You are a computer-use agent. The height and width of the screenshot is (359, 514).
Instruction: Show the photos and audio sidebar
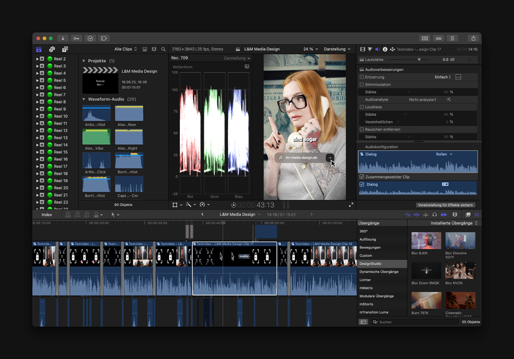pos(52,49)
